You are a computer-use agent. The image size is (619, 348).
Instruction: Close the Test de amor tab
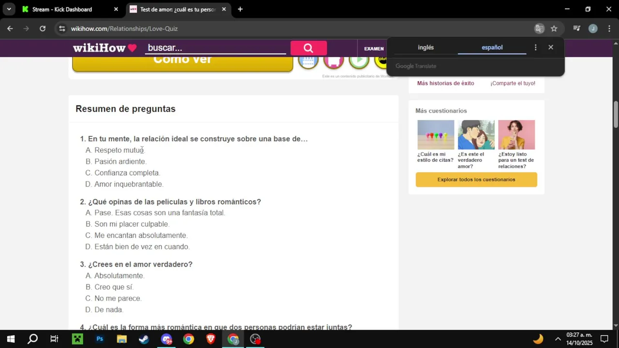pos(224,9)
